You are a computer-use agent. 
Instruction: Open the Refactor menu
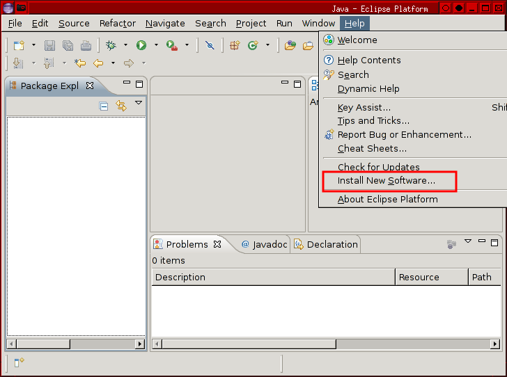click(118, 24)
